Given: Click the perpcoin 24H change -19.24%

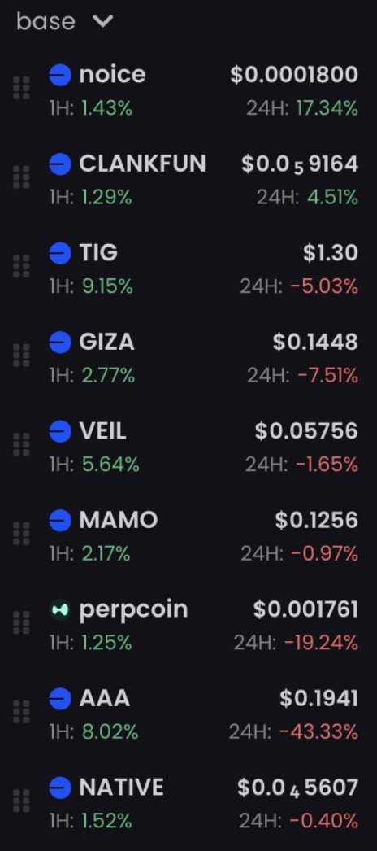Looking at the screenshot, I should (x=321, y=644).
